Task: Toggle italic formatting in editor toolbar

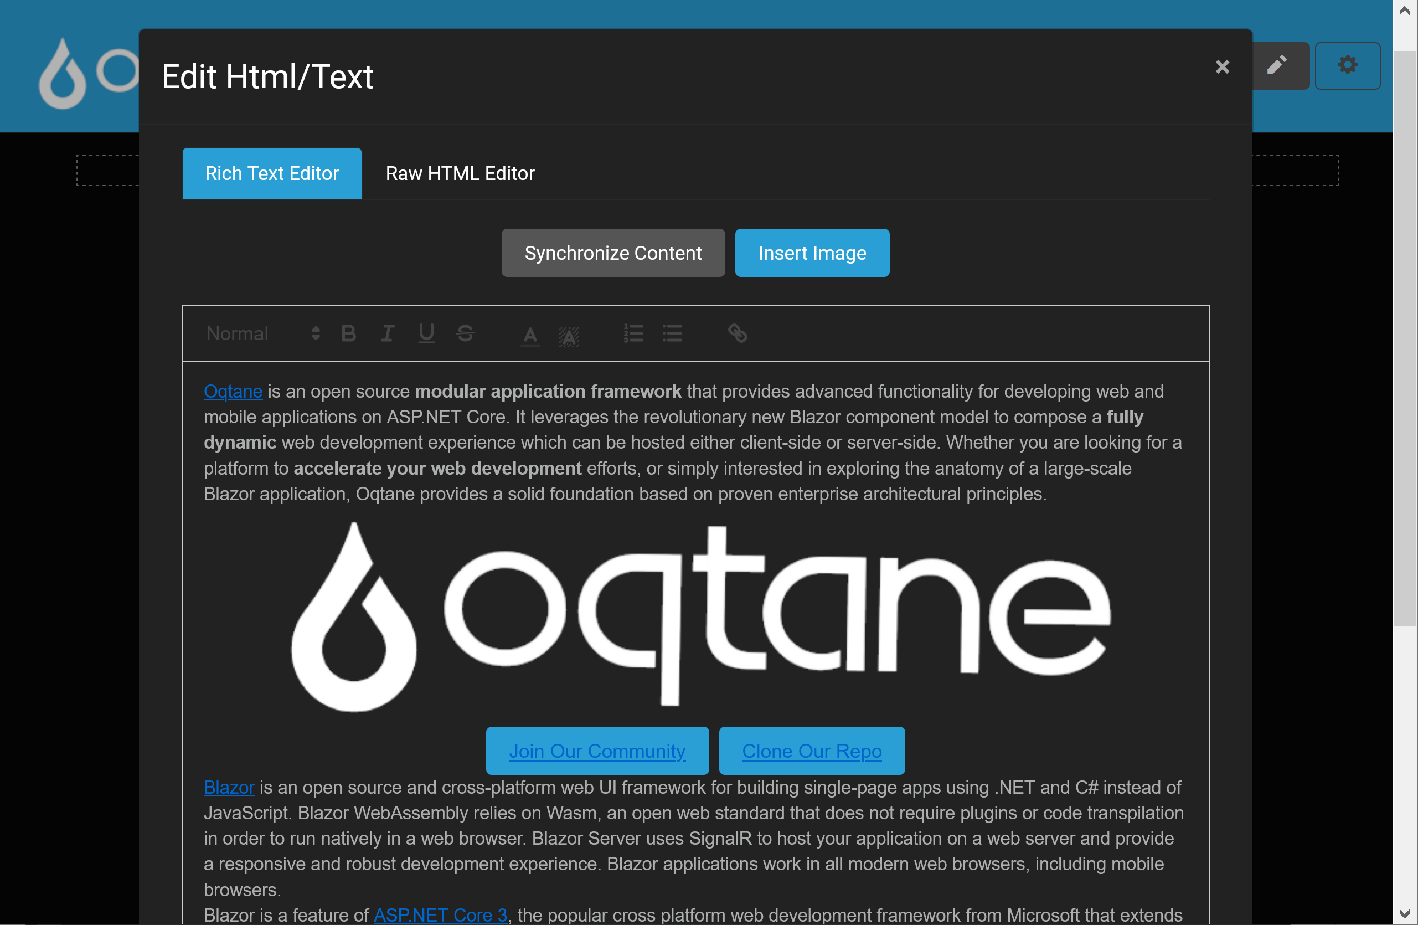Action: point(387,333)
